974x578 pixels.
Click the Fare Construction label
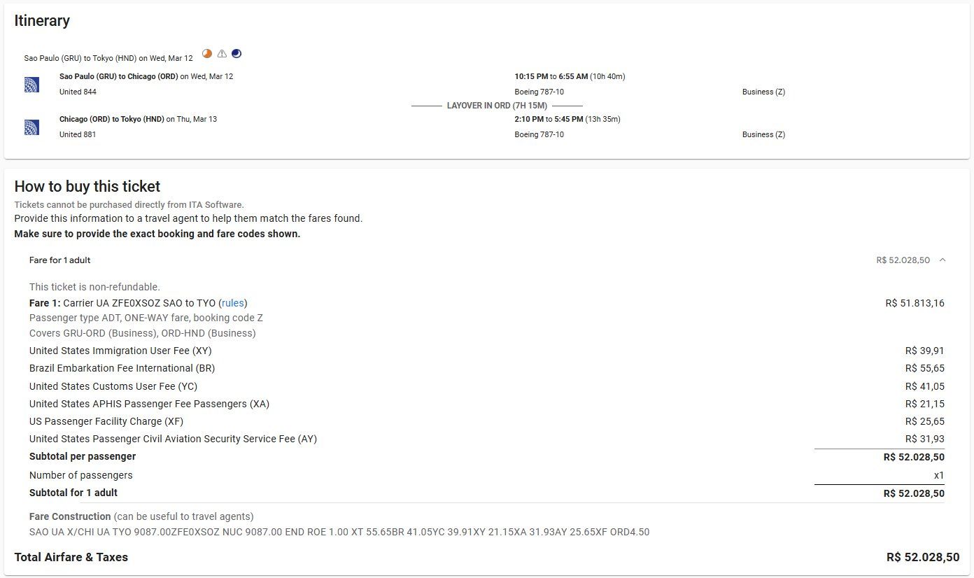coord(70,516)
